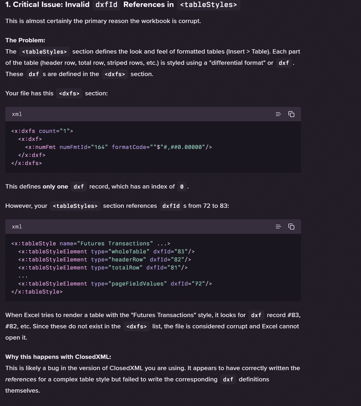Click the "Why this happens with ClosedXML:" subheading
This screenshot has width=361, height=406.
tap(58, 357)
